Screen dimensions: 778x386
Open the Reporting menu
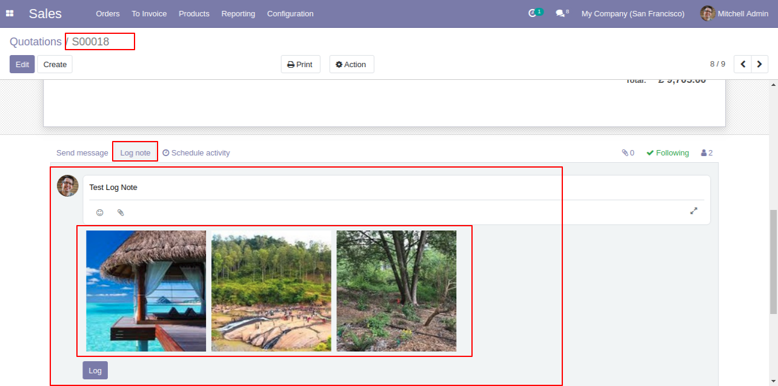coord(238,13)
